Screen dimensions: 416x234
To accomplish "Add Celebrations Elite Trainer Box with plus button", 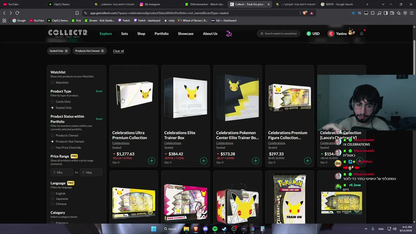I will (203, 161).
